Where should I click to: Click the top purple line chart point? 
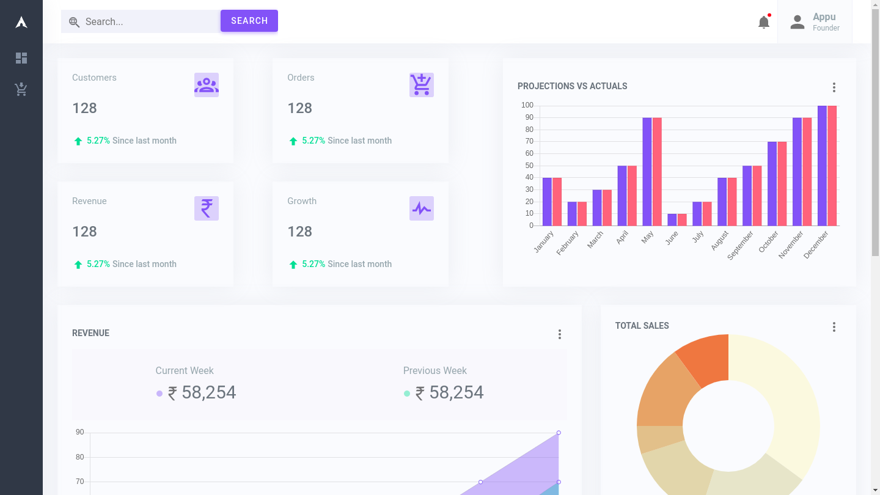559,433
